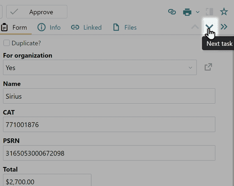
Task: Click the double chevron expand icon
Action: point(224,27)
